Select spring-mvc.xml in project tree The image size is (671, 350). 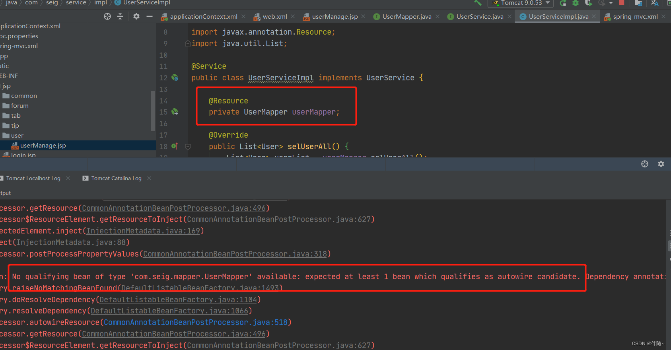click(x=19, y=46)
